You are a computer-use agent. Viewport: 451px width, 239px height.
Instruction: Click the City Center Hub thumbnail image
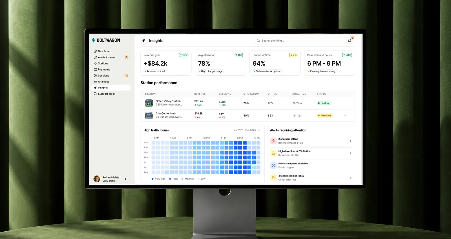point(149,115)
